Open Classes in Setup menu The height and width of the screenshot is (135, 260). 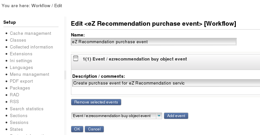pos(18,40)
